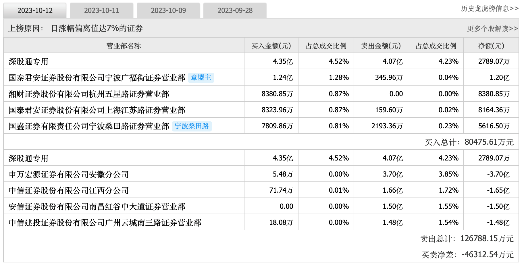Click the sell ratio 1.54%
This screenshot has width=526, height=267.
(449, 222)
